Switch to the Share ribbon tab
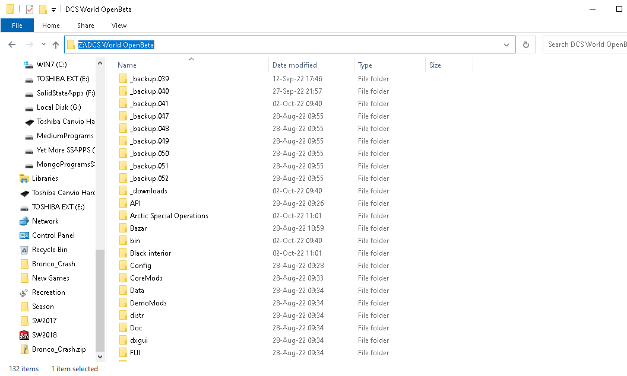The width and height of the screenshot is (627, 376). pos(85,26)
